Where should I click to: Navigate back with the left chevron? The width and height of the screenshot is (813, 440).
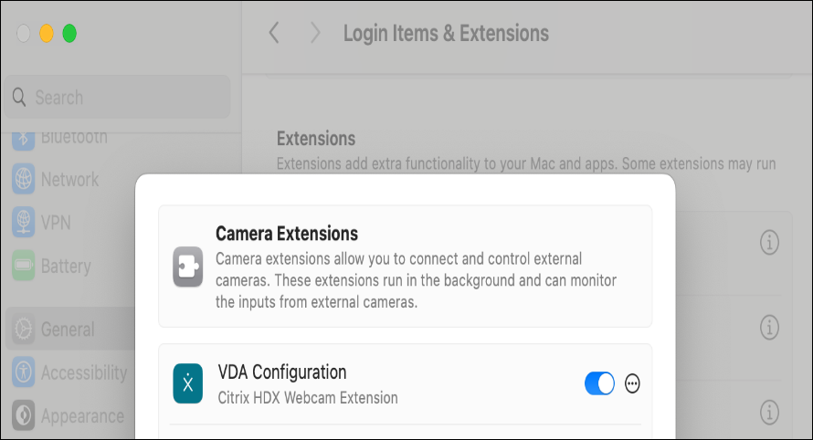pyautogui.click(x=273, y=34)
